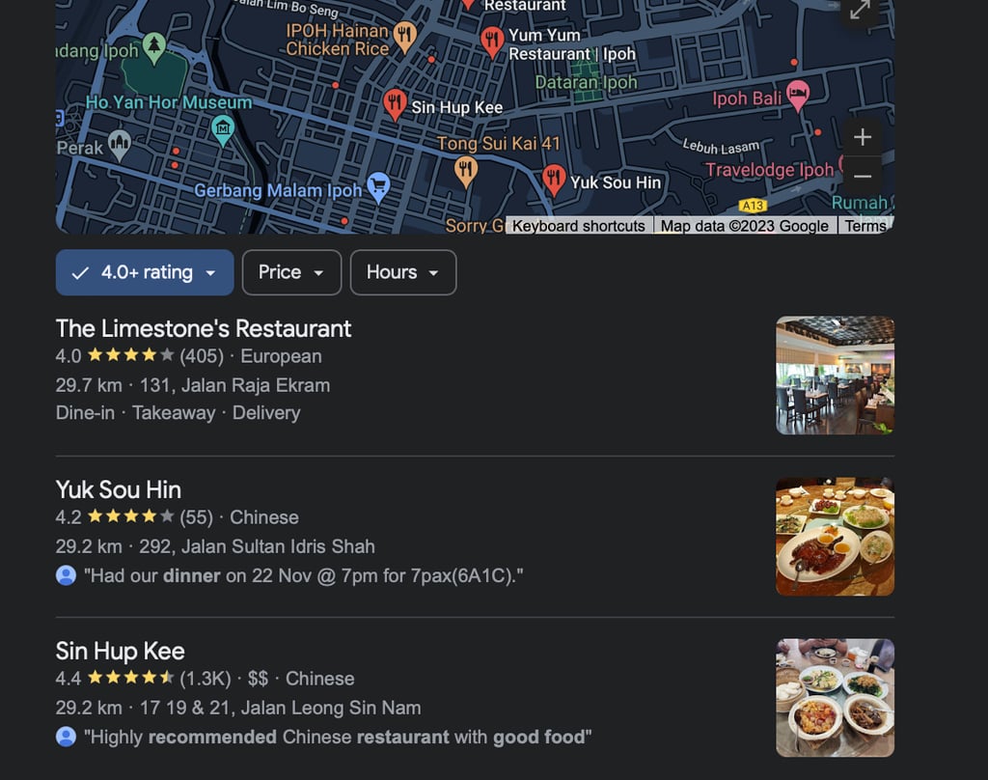
Task: Open the Sin Hup Kee listing title
Action: coord(121,652)
